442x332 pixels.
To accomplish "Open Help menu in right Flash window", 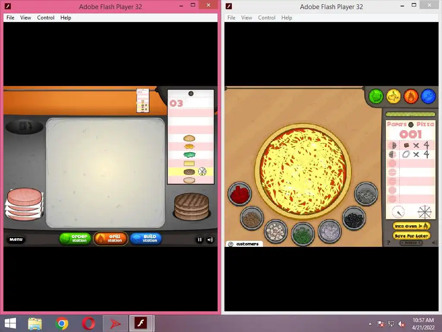I will (287, 17).
